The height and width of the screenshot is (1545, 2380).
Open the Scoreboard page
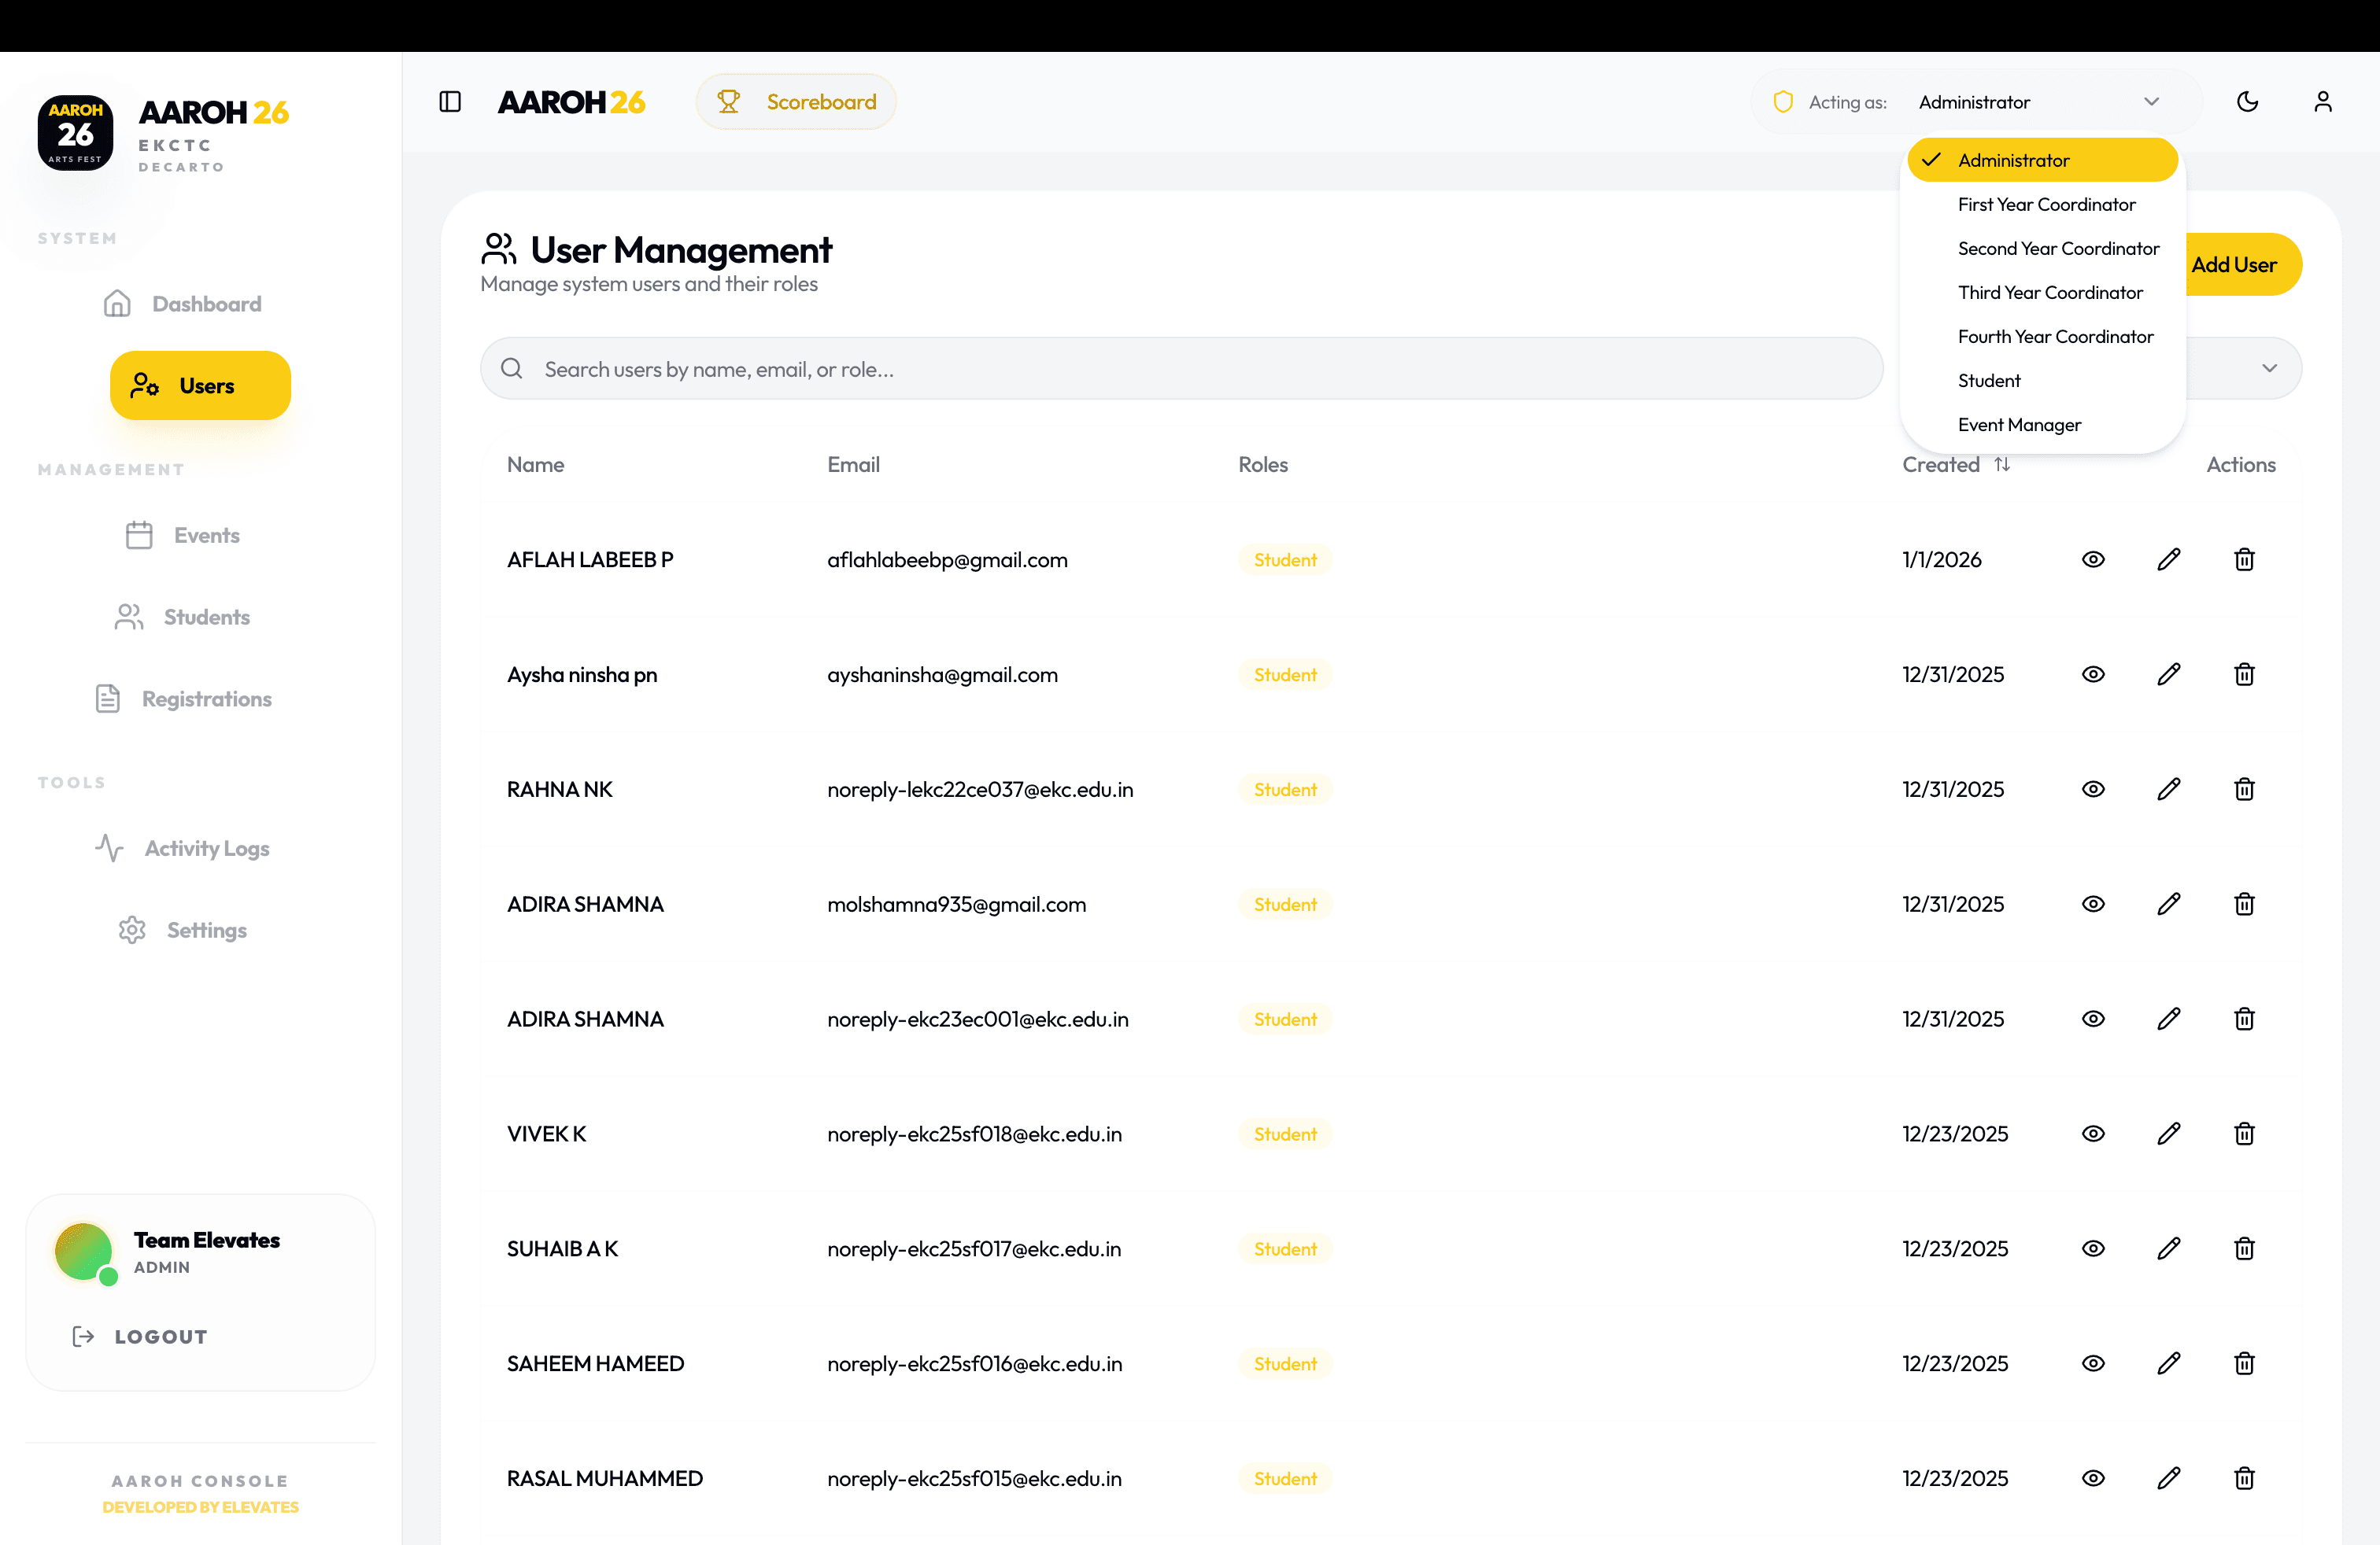pyautogui.click(x=796, y=102)
